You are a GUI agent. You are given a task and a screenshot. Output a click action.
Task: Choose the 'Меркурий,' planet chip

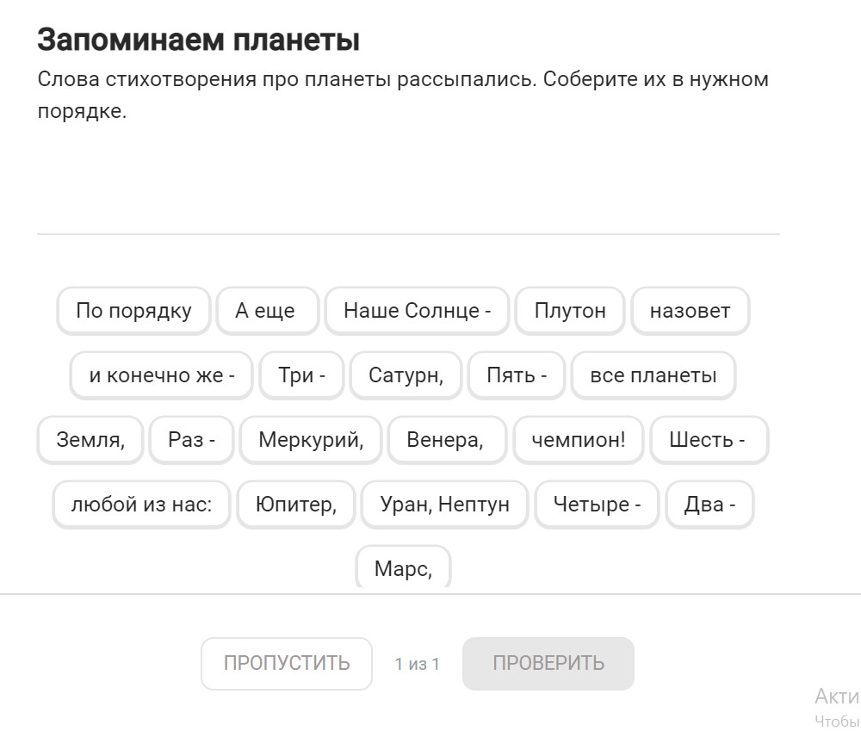(x=311, y=440)
